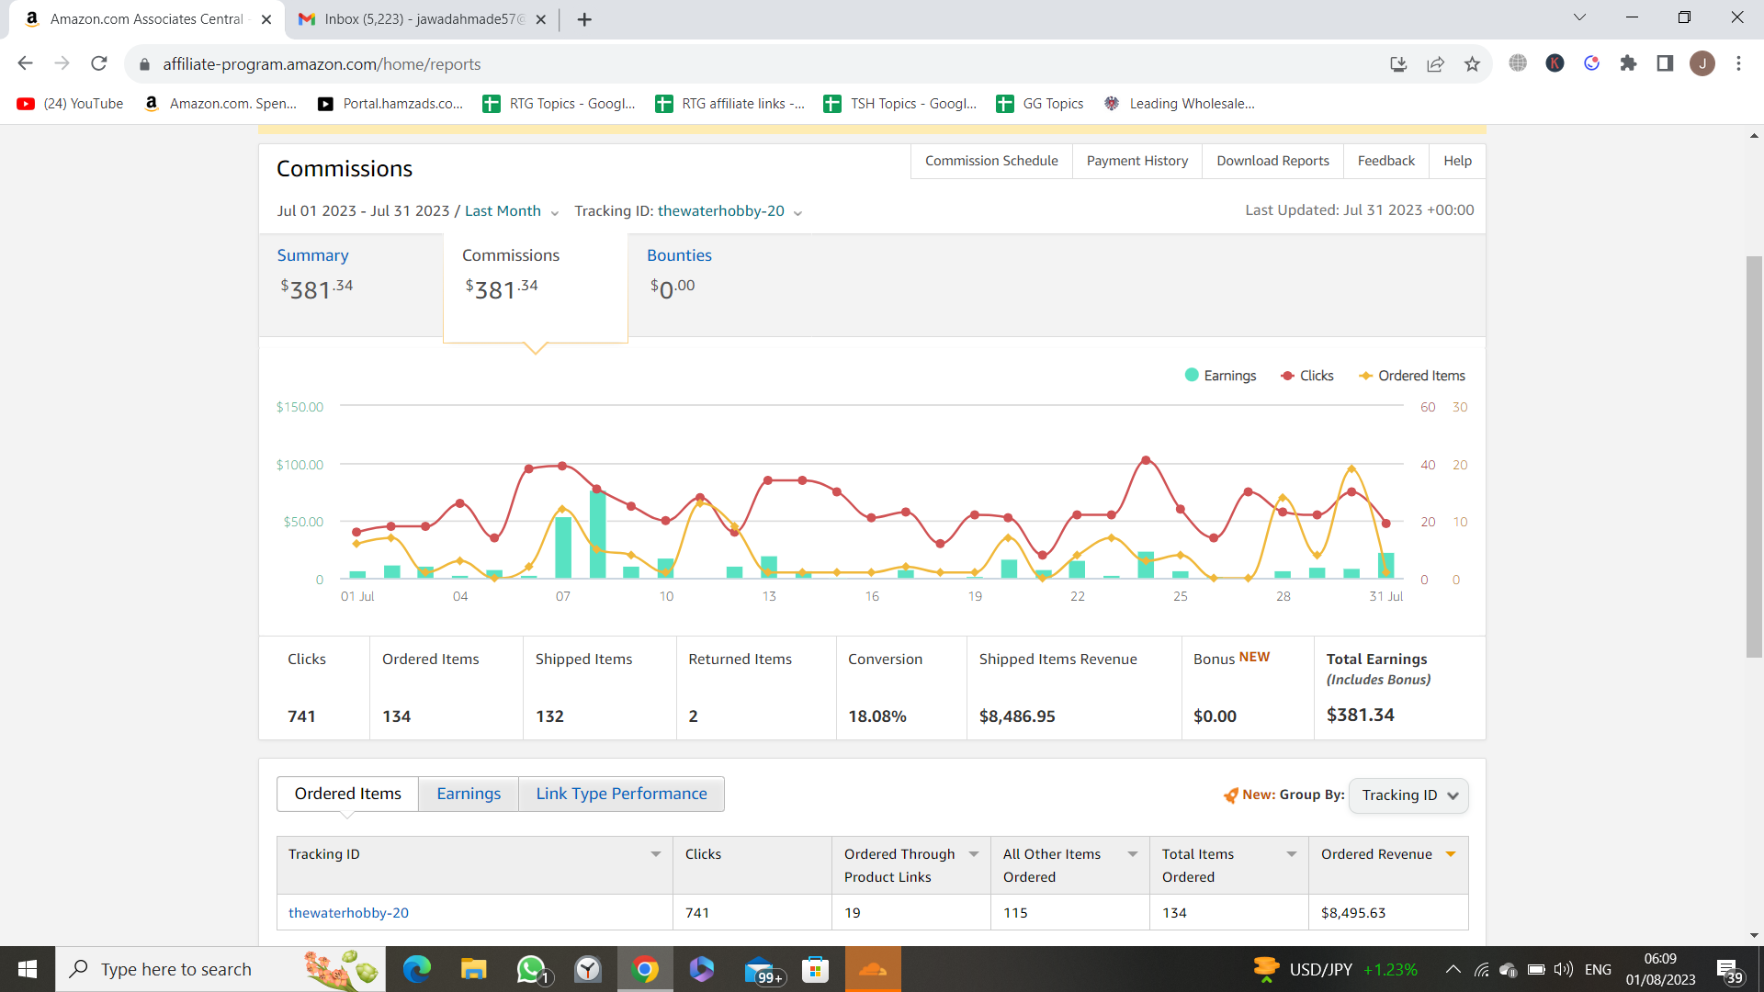
Task: Open Microsoft Edge from taskbar
Action: coord(417,969)
